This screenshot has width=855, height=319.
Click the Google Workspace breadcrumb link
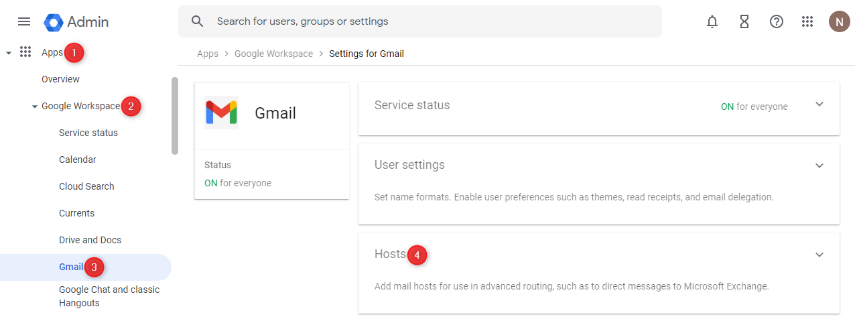click(273, 54)
